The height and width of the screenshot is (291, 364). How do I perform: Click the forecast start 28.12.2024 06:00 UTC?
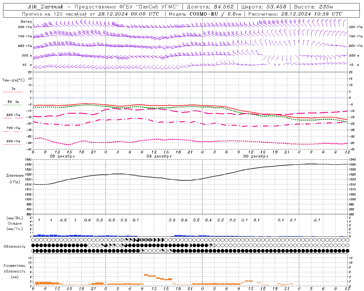point(129,14)
